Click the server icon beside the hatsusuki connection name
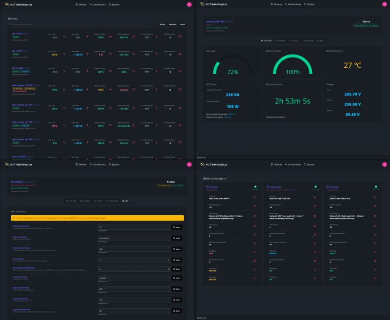The height and width of the screenshot is (320, 390). point(267,186)
